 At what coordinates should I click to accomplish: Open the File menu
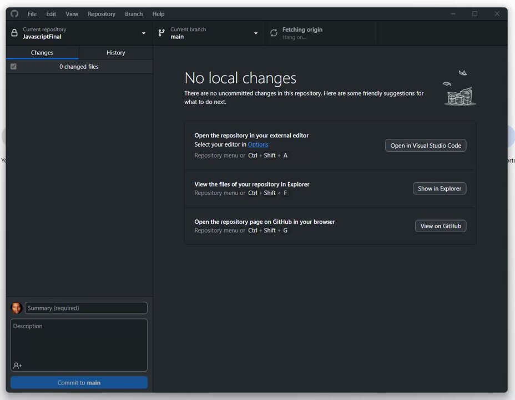[32, 14]
